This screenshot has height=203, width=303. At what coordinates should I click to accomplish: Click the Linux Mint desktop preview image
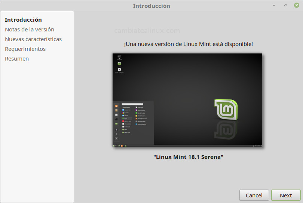point(187,100)
